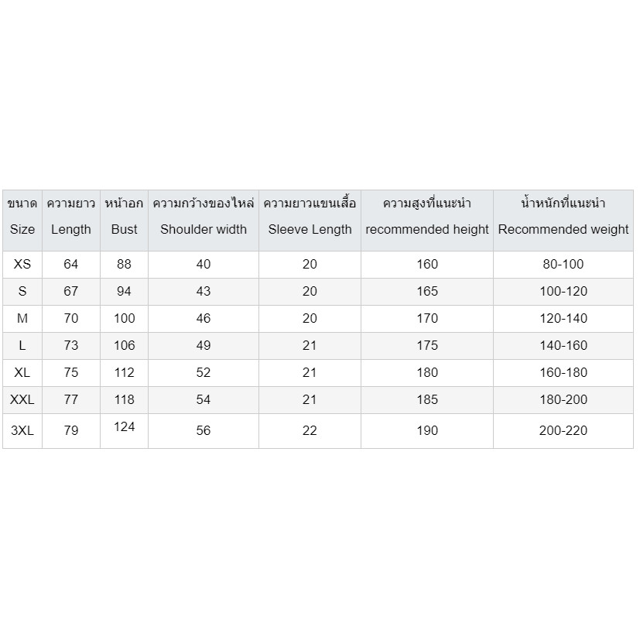Select the 124 bust value cell
This screenshot has width=640, height=640.
tap(124, 426)
